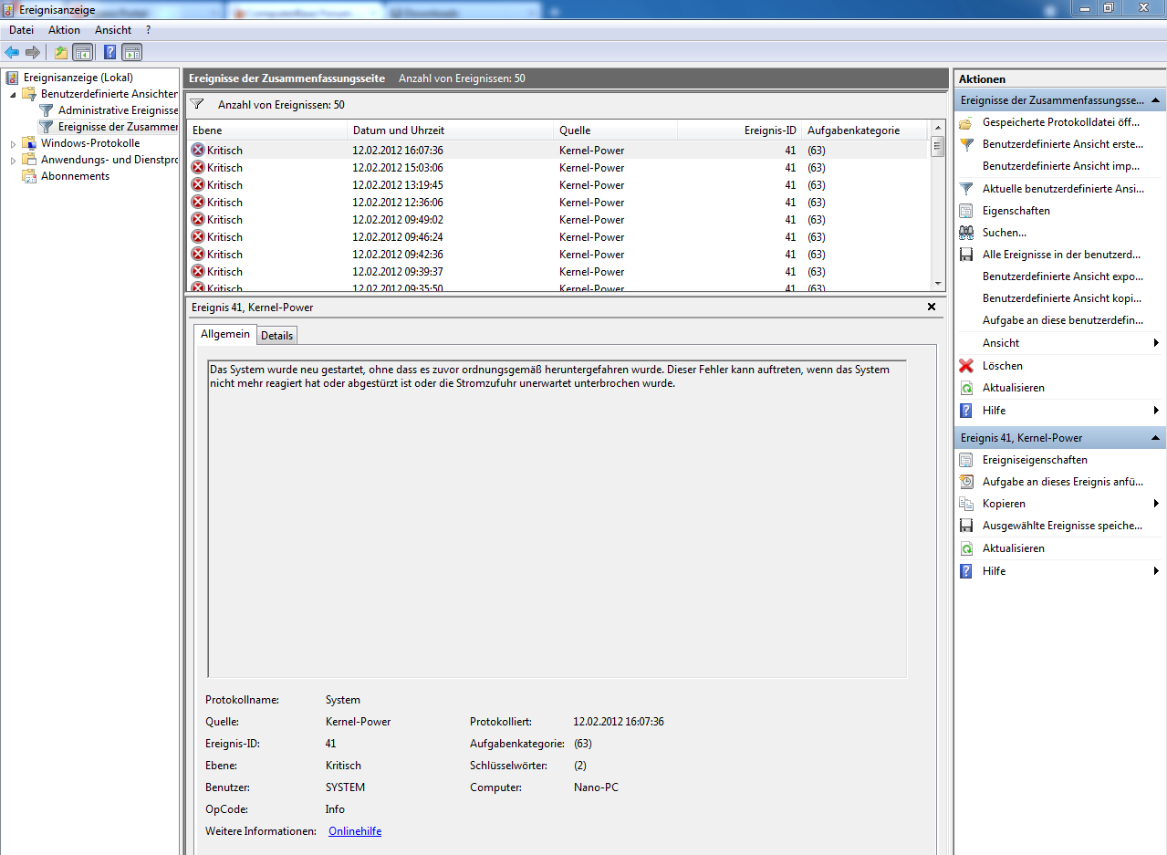The height and width of the screenshot is (855, 1167).
Task: Toggle the action pane toolbar button
Action: tap(131, 52)
